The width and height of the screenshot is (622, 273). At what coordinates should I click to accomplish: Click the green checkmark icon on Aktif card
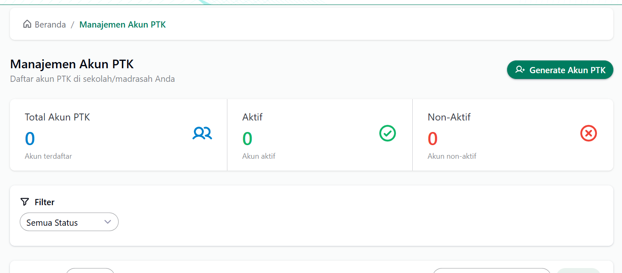[x=387, y=133]
